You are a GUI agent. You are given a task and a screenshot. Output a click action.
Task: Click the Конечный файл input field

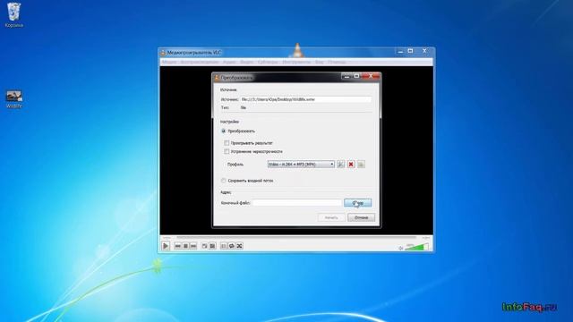point(296,203)
